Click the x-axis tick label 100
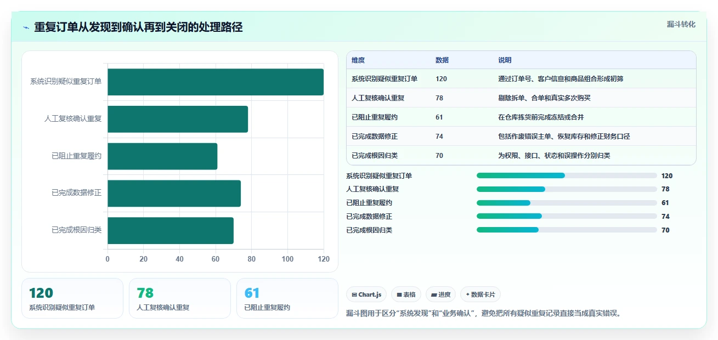718x340 pixels. (x=287, y=259)
